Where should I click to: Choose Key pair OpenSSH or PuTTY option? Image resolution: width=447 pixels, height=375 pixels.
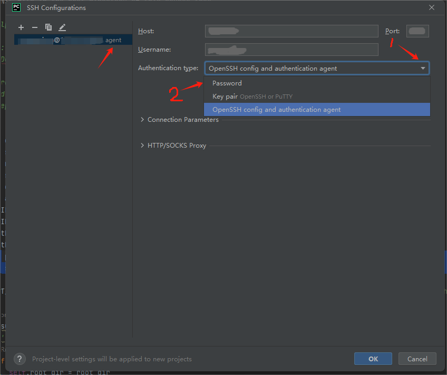point(317,97)
